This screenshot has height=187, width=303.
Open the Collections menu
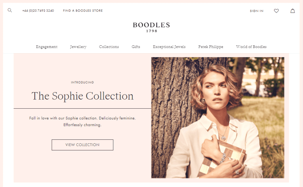(x=109, y=47)
